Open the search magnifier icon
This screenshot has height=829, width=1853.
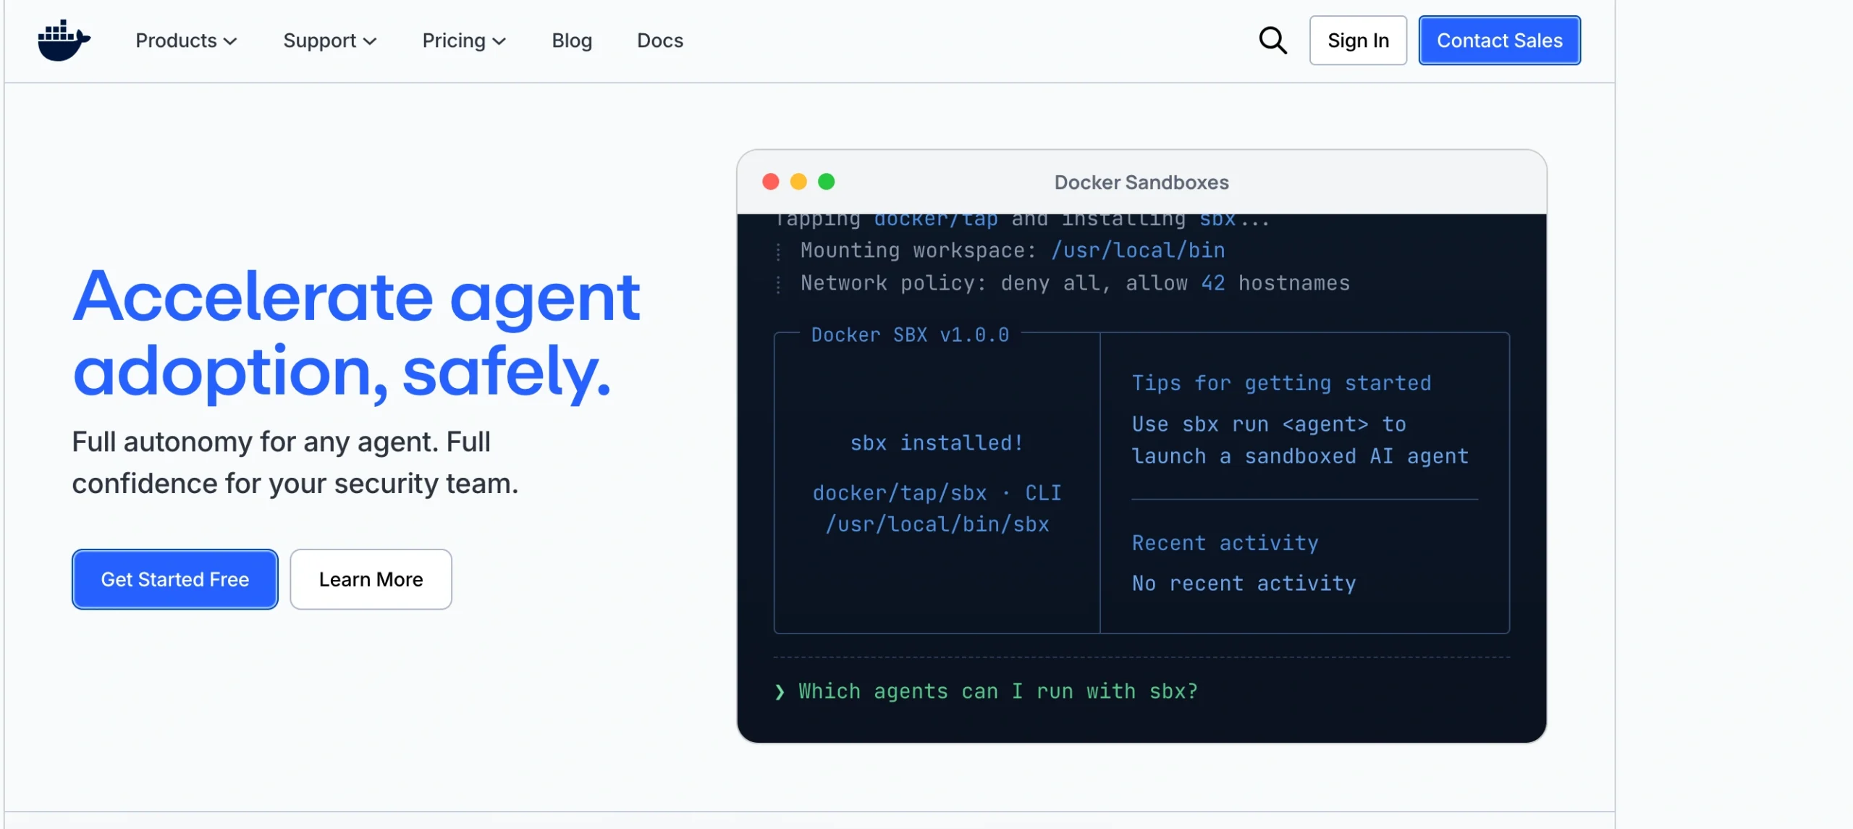(x=1272, y=41)
